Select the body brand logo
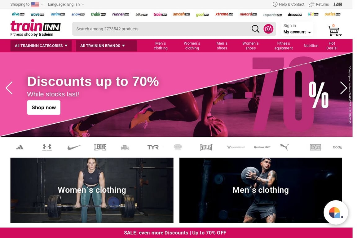The image size is (357, 238). click(x=337, y=147)
